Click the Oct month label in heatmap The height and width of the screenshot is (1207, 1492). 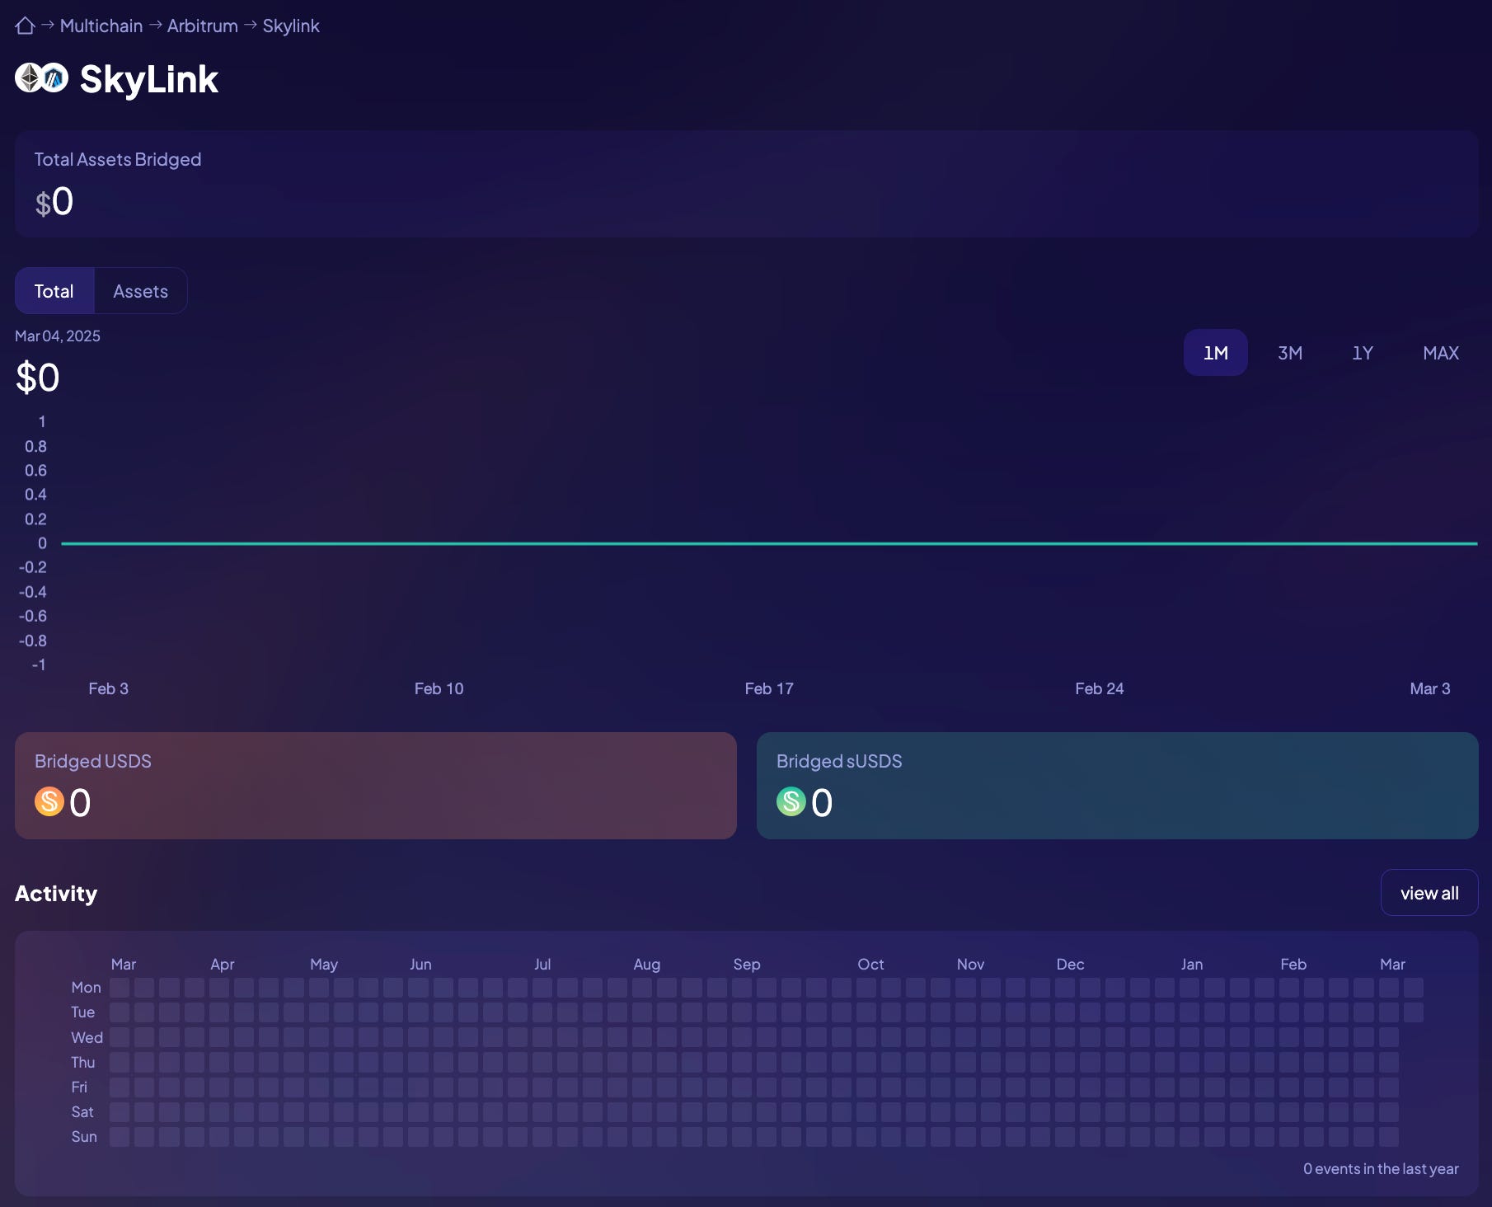(x=870, y=964)
